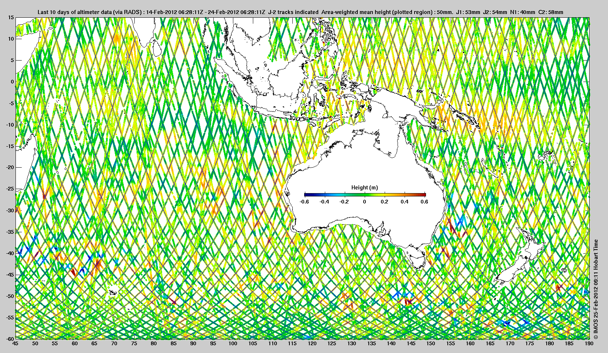
Task: Click the "Height (m)" colorbar label
Action: (364, 188)
